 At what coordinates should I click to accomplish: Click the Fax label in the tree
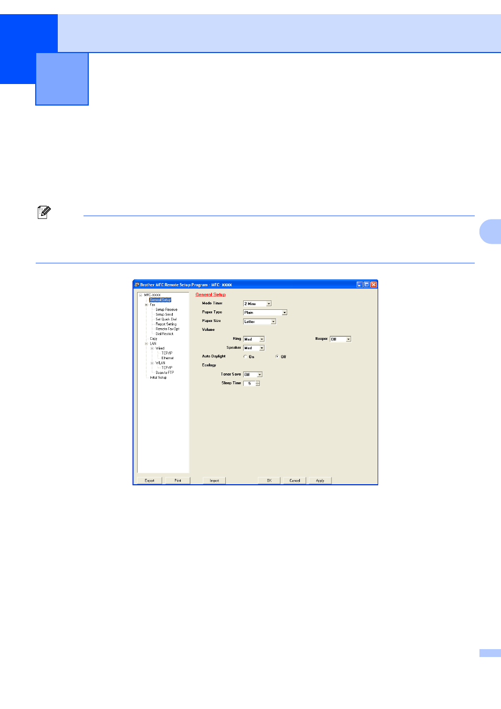pyautogui.click(x=152, y=305)
